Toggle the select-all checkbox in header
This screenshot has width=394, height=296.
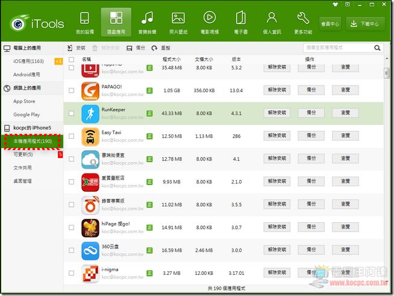click(x=71, y=60)
